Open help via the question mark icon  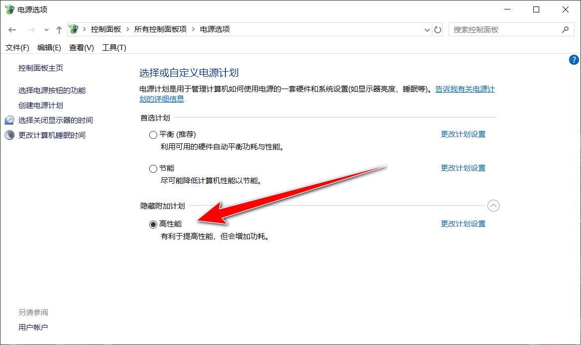pos(575,59)
